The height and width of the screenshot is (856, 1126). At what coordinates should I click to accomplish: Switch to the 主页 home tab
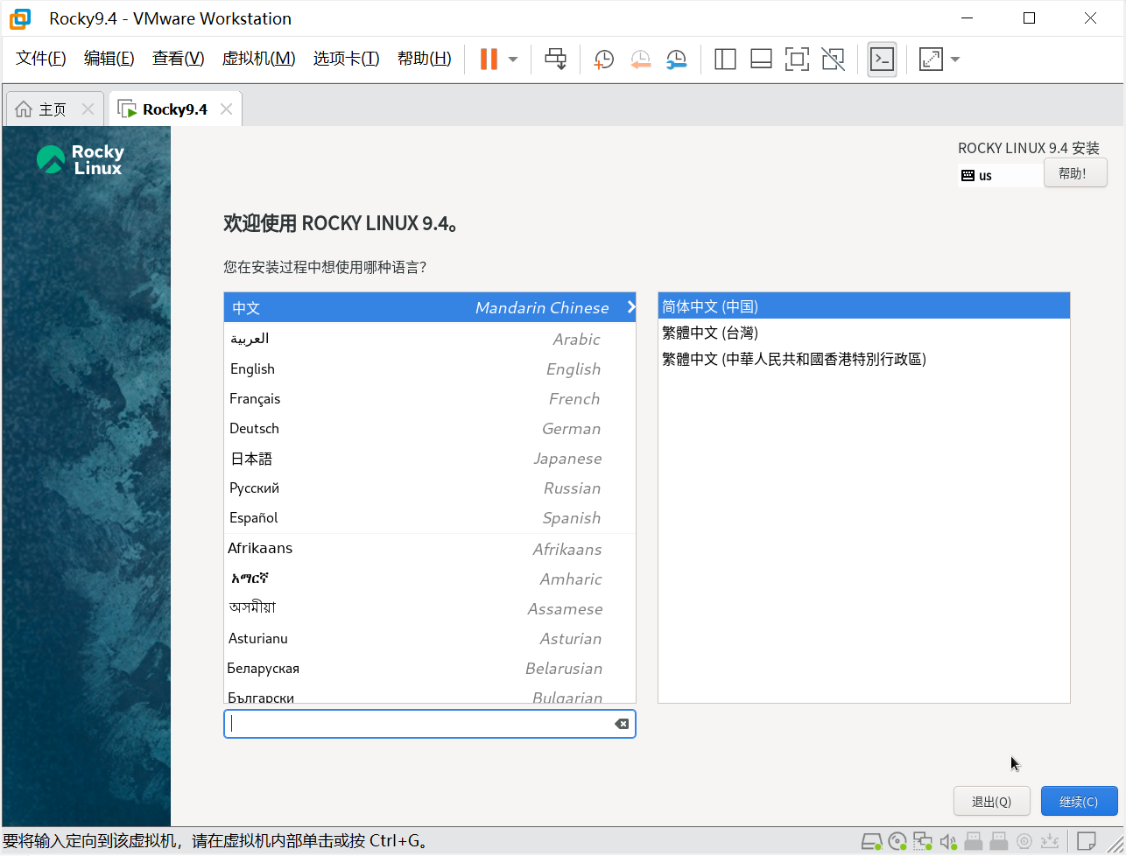tap(53, 109)
